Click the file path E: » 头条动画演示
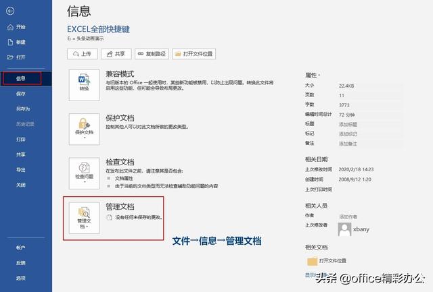 click(x=85, y=38)
